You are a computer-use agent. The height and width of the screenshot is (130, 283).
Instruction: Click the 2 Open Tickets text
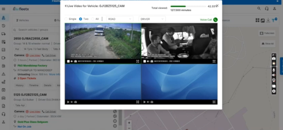coord(27,78)
